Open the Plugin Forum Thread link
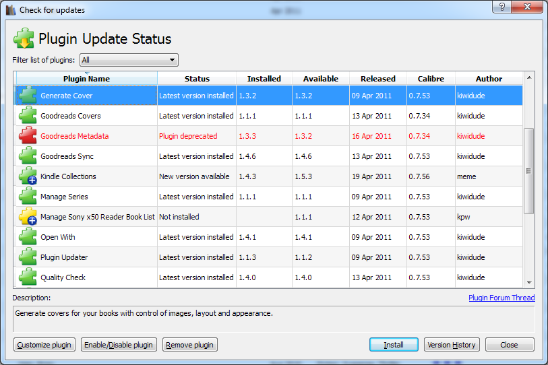This screenshot has width=548, height=365. click(x=501, y=298)
